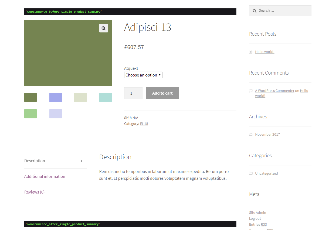Click the main olive product image
This screenshot has height=230, width=319.
68,53
